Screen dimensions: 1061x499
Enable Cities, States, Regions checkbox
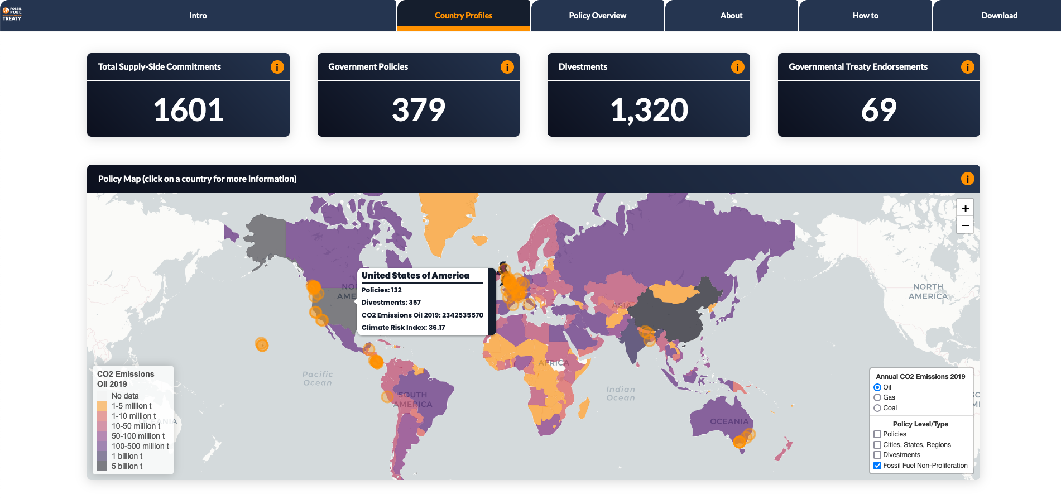pos(877,445)
